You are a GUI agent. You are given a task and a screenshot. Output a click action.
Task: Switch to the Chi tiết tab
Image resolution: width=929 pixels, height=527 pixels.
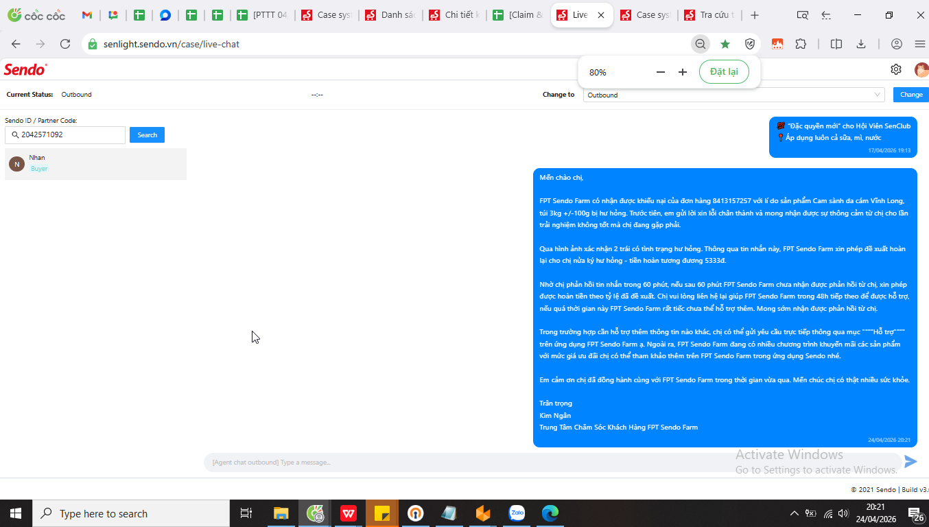pos(454,15)
